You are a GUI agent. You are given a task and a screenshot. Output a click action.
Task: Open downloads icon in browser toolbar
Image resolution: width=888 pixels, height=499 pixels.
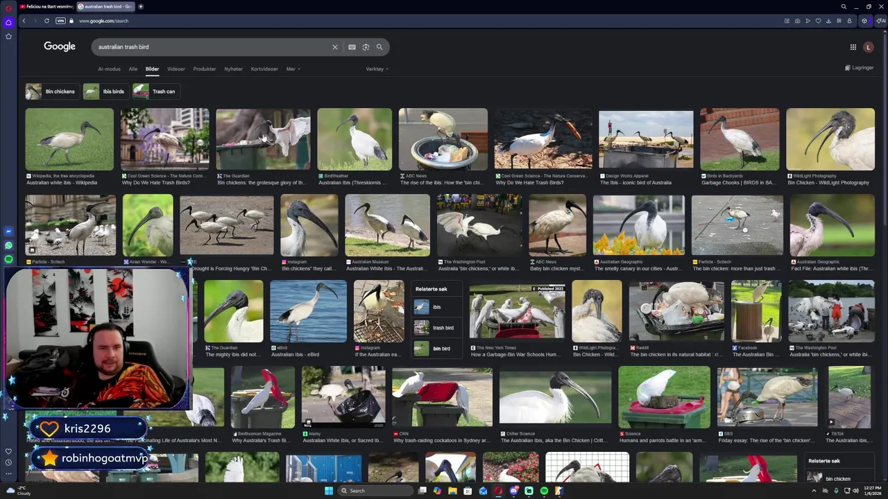(828, 21)
